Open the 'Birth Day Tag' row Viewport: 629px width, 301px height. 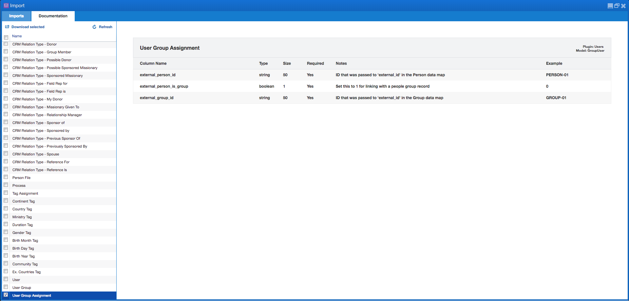(x=59, y=248)
